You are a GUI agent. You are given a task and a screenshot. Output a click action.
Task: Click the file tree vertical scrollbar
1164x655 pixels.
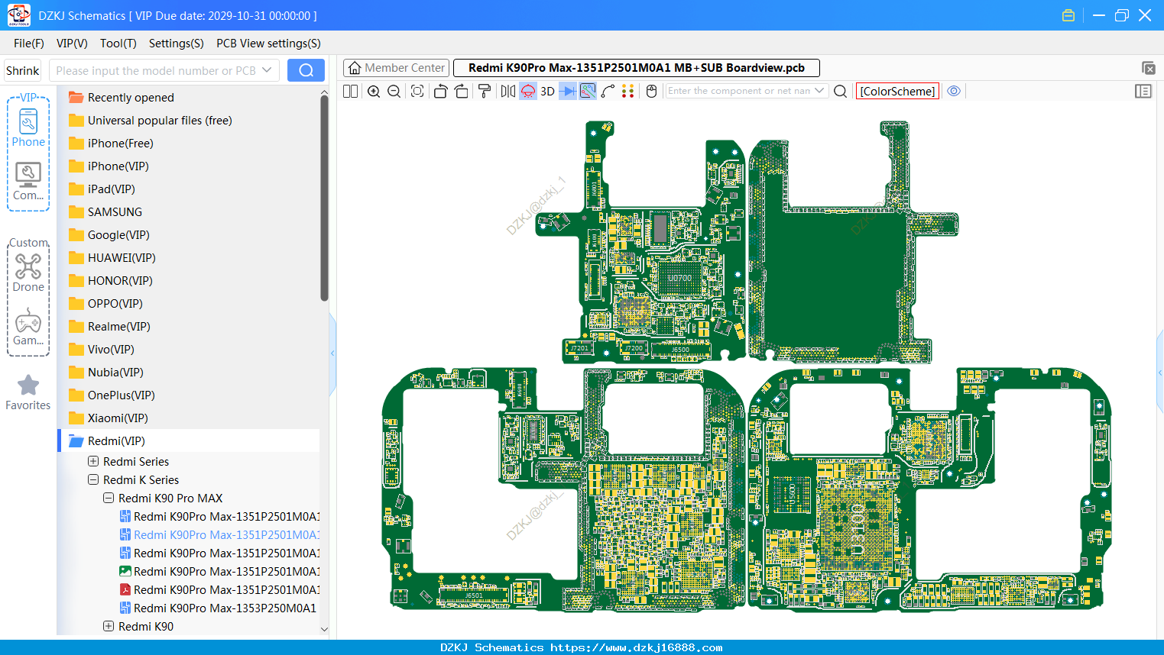tap(324, 198)
